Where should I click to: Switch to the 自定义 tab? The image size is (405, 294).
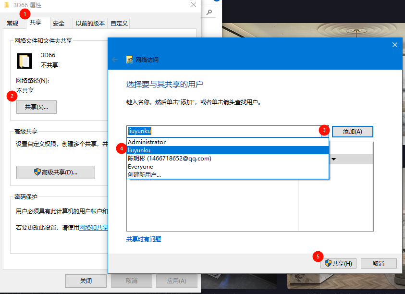[x=119, y=23]
